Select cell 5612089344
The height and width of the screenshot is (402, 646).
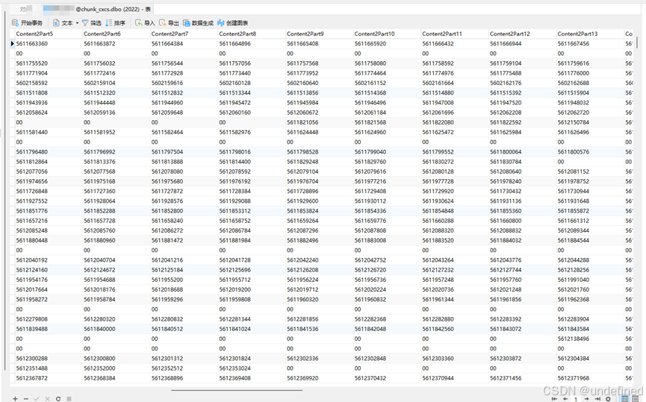[590, 230]
